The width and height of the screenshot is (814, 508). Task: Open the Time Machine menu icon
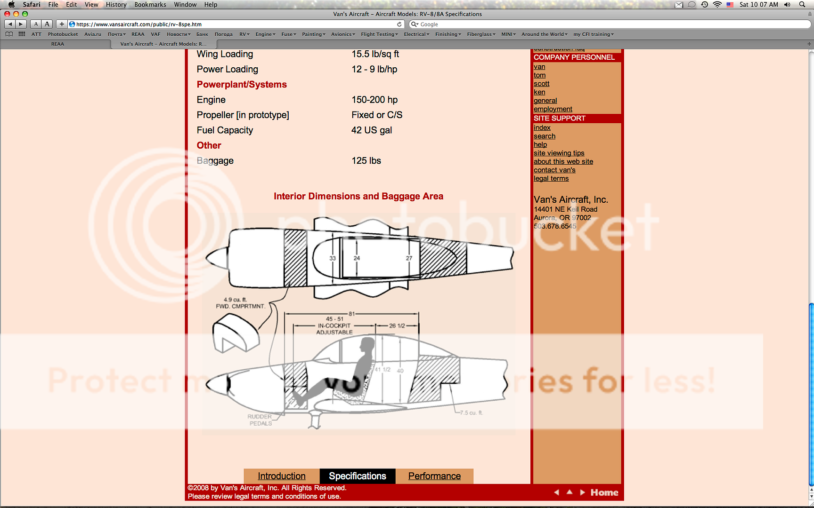(704, 4)
